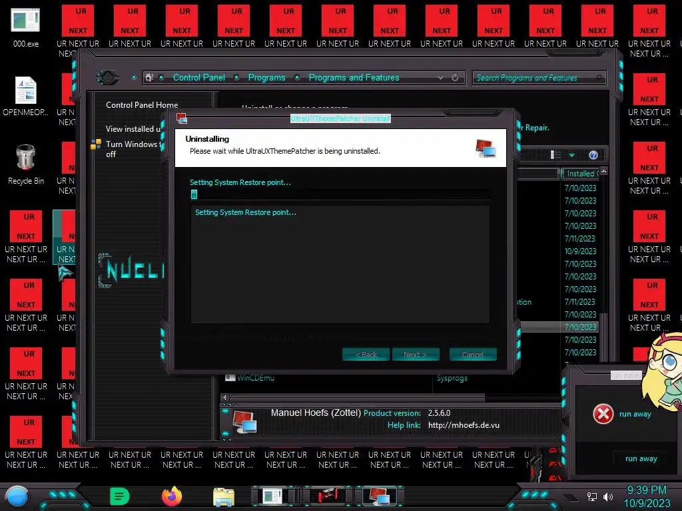Switch to the Control Panel taskbar window
The height and width of the screenshot is (511, 682).
[x=272, y=496]
